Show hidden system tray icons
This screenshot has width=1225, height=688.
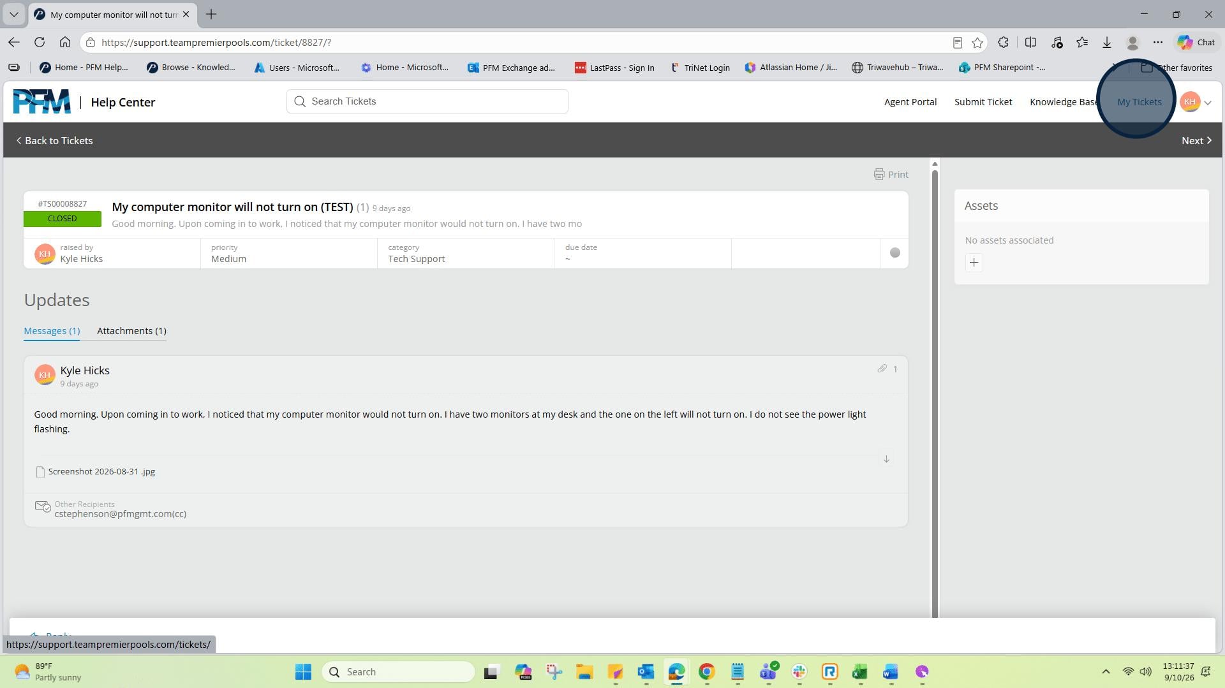tap(1106, 671)
